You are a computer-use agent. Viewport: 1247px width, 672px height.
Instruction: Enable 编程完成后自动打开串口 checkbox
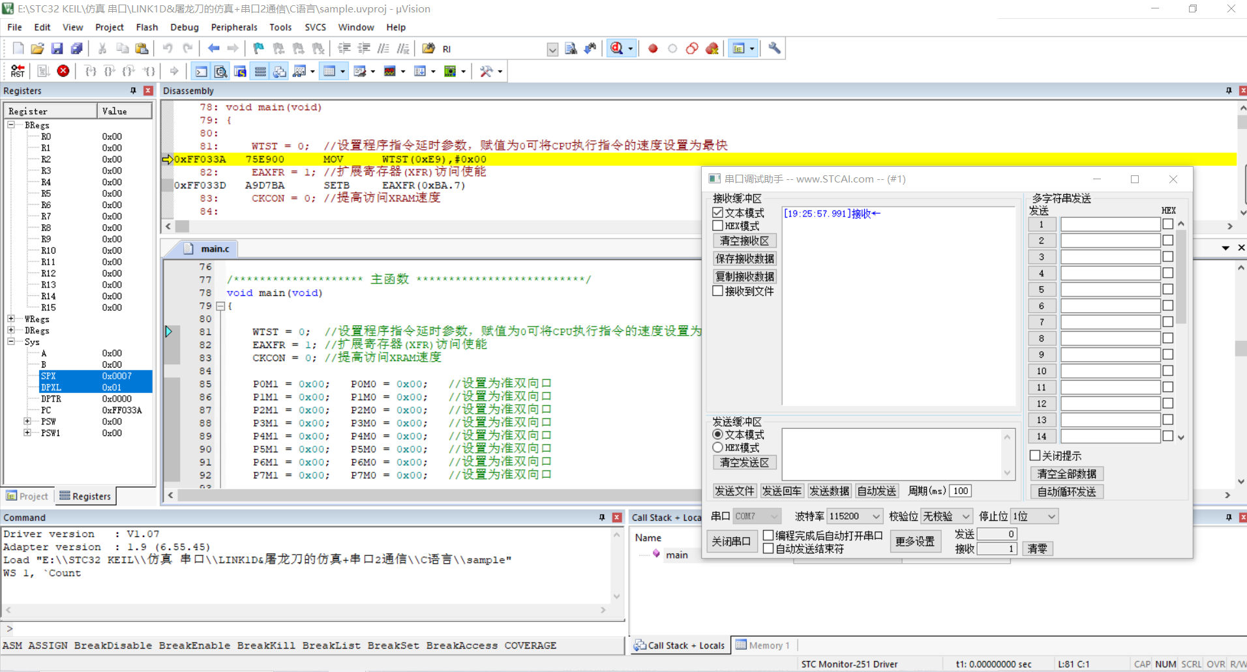[x=769, y=535]
